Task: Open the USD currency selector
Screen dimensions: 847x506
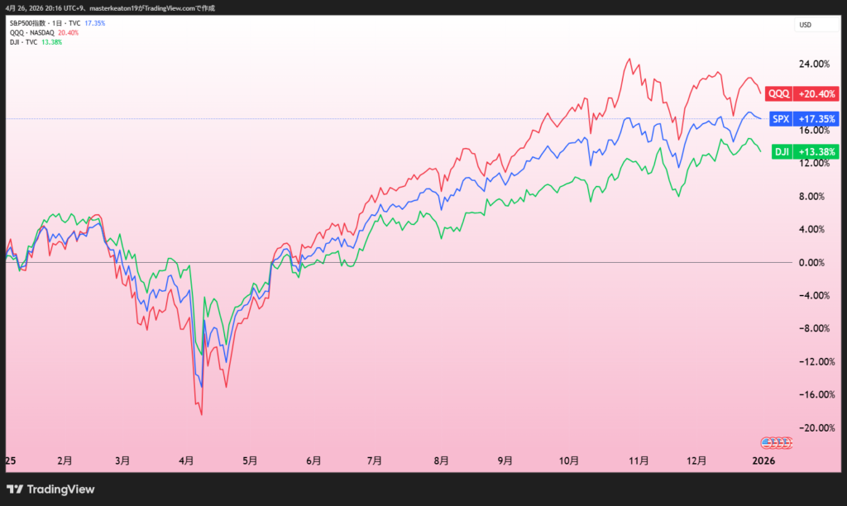Action: (x=806, y=25)
